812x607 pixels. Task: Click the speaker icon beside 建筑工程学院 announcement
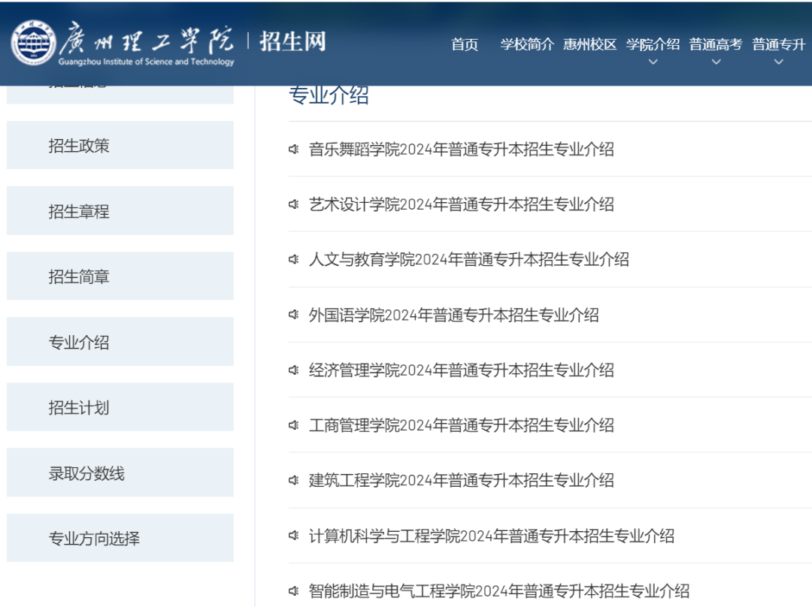[x=294, y=480]
